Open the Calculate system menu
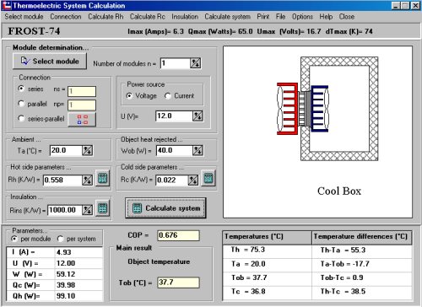The width and height of the screenshot is (422, 307). [x=228, y=17]
